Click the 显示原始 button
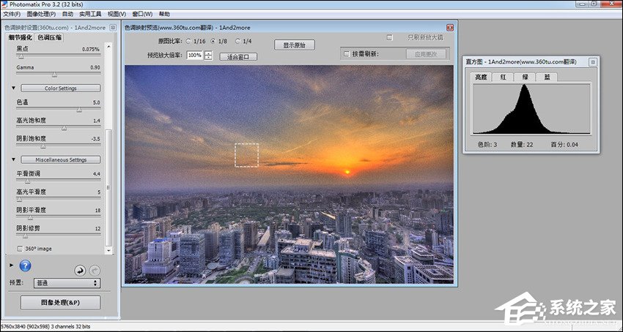The width and height of the screenshot is (623, 332). point(294,45)
